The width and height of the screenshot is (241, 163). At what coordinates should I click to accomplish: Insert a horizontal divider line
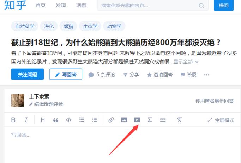coord(163,120)
